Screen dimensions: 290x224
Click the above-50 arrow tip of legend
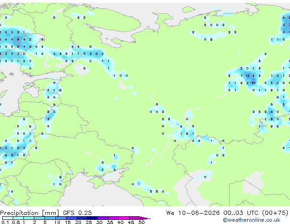click(x=145, y=219)
